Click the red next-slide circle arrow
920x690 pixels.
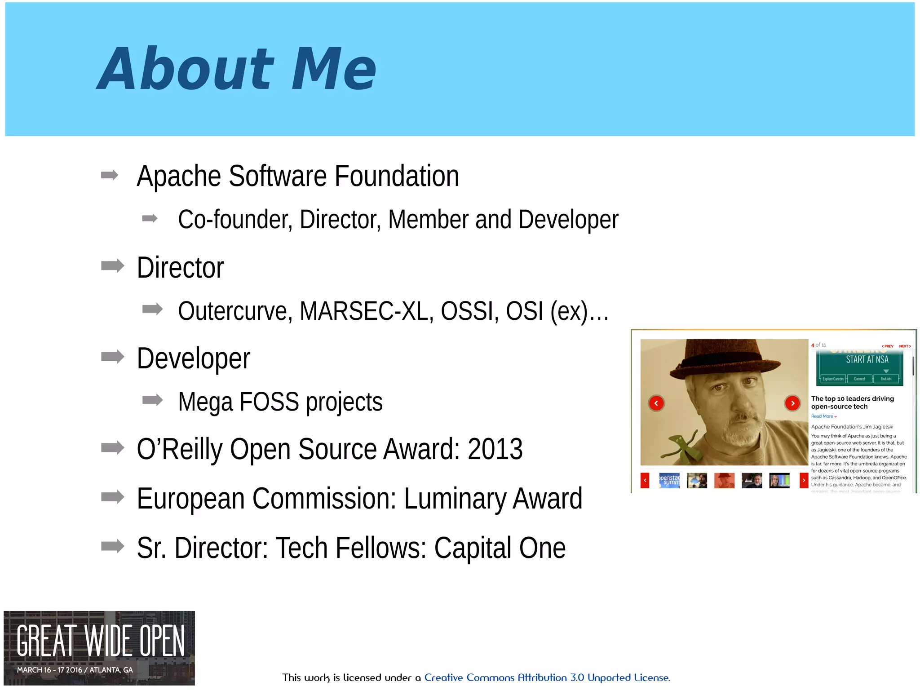[792, 403]
